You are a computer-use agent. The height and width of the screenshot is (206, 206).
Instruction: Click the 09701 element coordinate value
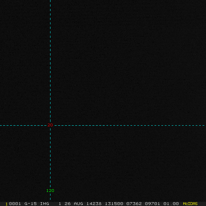[153, 204]
